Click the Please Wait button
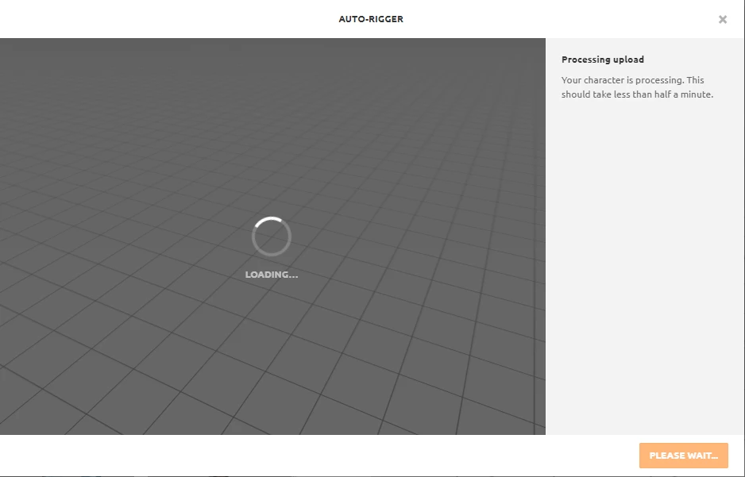 683,456
